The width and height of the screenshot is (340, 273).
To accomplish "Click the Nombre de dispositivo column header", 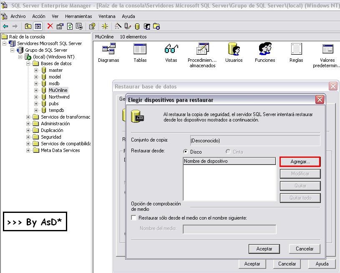I will 229,161.
